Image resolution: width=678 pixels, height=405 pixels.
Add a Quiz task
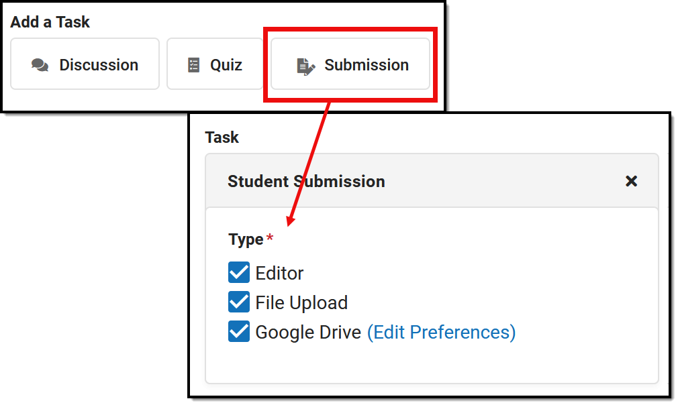click(215, 64)
